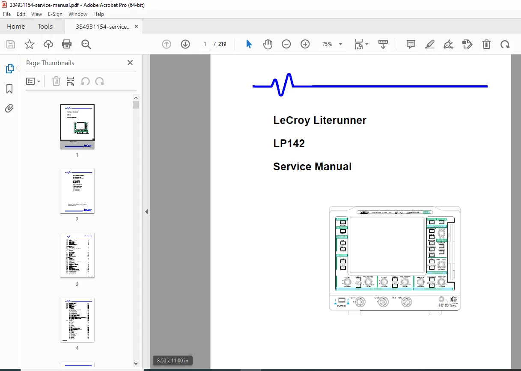Delete selected thumbnails with the panel trash icon
Image resolution: width=521 pixels, height=371 pixels.
tap(56, 81)
